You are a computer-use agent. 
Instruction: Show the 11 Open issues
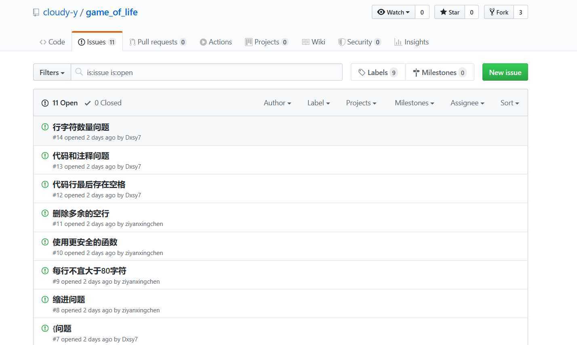60,103
